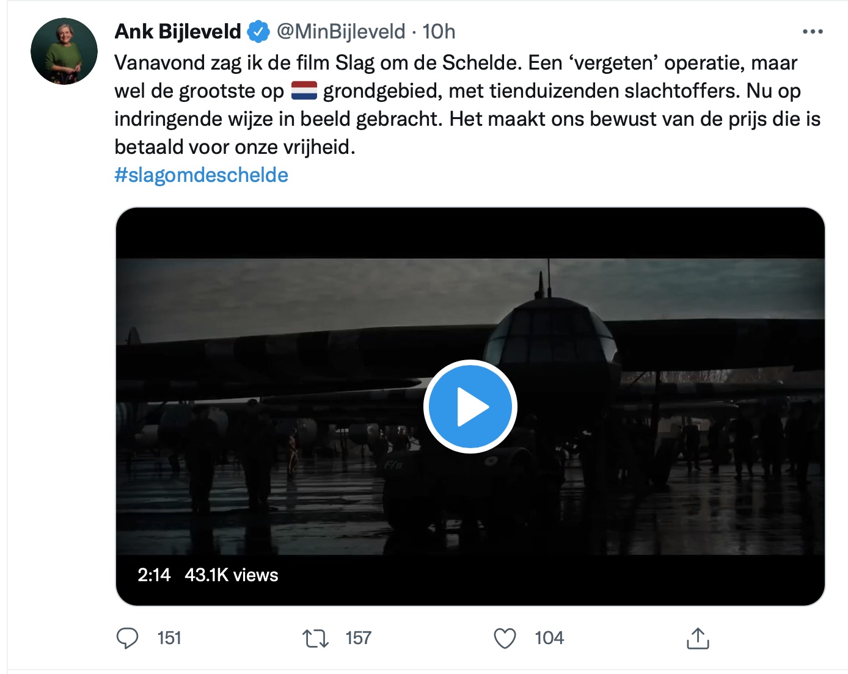This screenshot has width=848, height=674.
Task: Open Ank Bijleveld's profile picture
Action: coord(64,51)
